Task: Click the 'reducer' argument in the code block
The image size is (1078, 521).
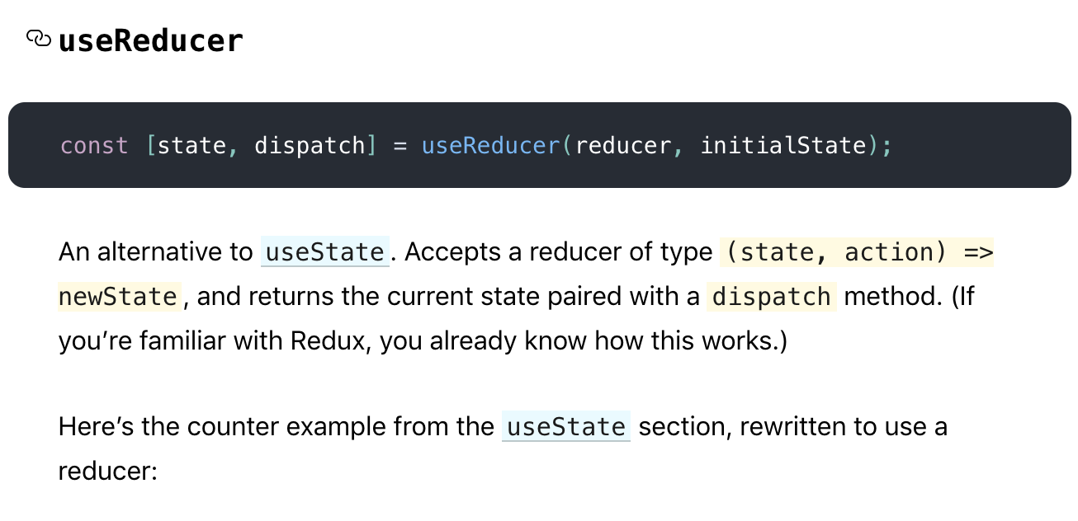Action: point(623,146)
